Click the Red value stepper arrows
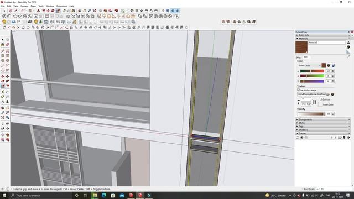The width and height of the screenshot is (354, 199). 333,71
